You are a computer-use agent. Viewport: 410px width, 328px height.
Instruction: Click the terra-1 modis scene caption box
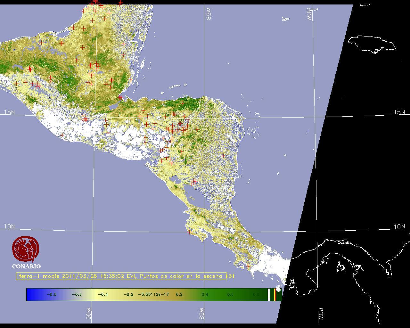point(121,276)
